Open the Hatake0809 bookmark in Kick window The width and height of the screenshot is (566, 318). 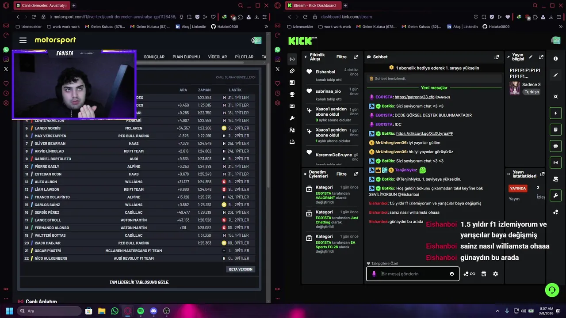(x=496, y=26)
